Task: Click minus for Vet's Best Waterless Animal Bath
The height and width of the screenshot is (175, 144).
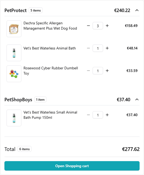Action: point(88,48)
